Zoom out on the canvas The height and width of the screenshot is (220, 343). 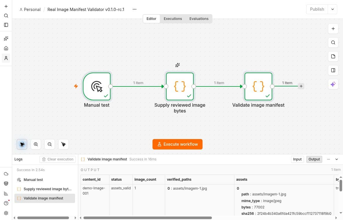coord(50,144)
